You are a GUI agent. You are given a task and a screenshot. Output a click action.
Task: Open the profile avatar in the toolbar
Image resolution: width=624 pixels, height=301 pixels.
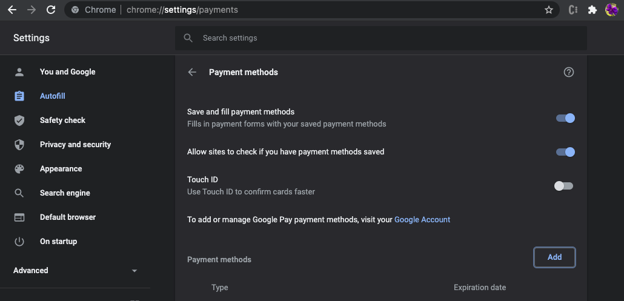611,10
